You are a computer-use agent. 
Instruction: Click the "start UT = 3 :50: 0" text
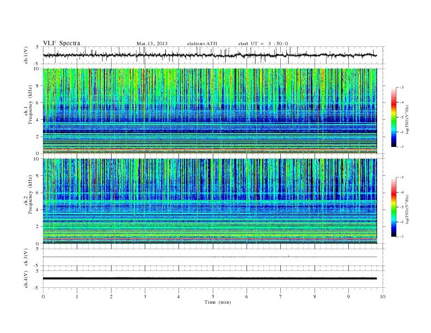coord(263,44)
